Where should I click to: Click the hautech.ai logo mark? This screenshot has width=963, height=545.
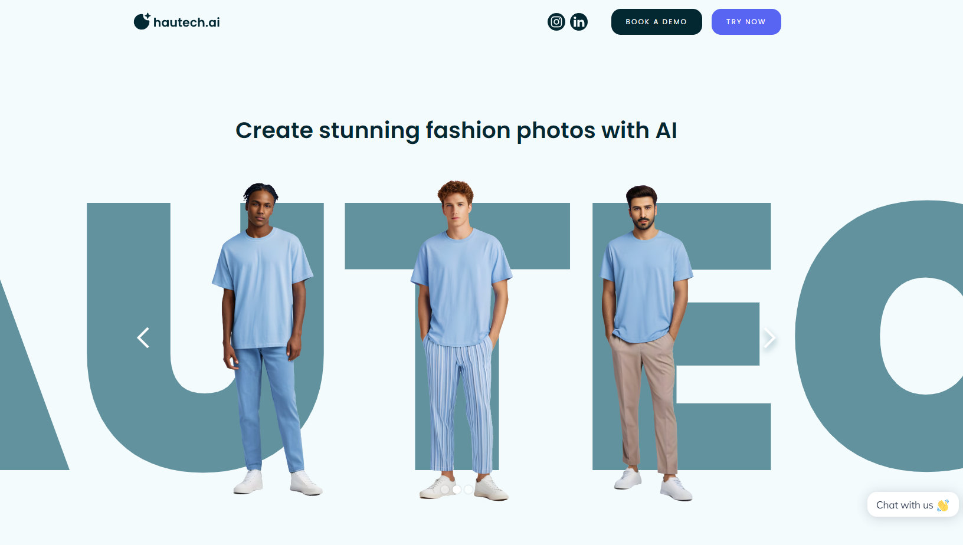click(142, 21)
